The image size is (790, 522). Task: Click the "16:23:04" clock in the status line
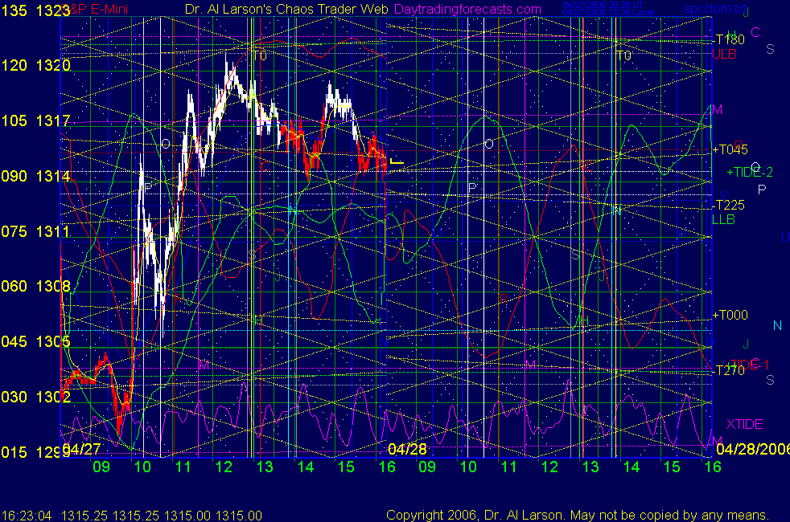click(27, 516)
